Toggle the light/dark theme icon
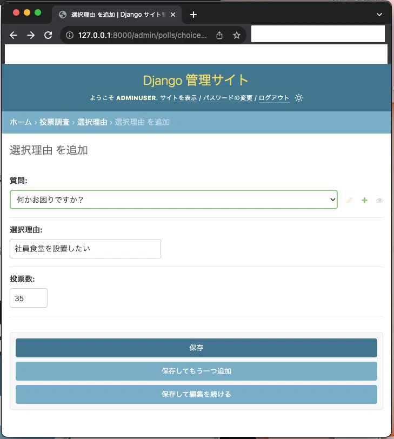394x439 pixels. click(299, 98)
